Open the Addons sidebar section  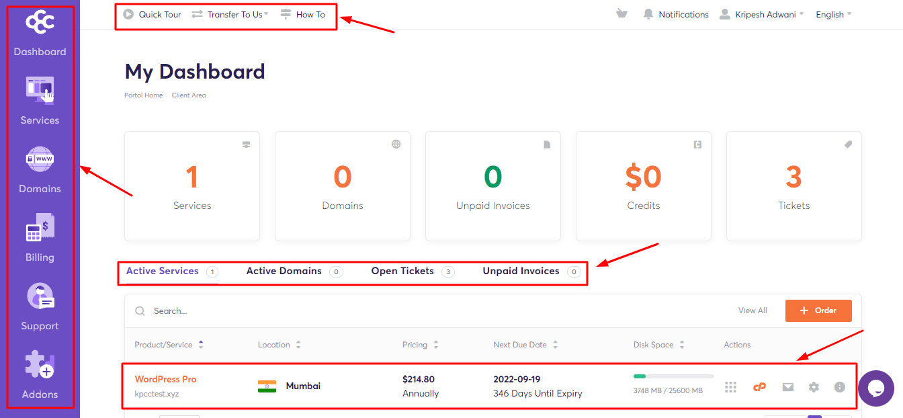tap(40, 376)
